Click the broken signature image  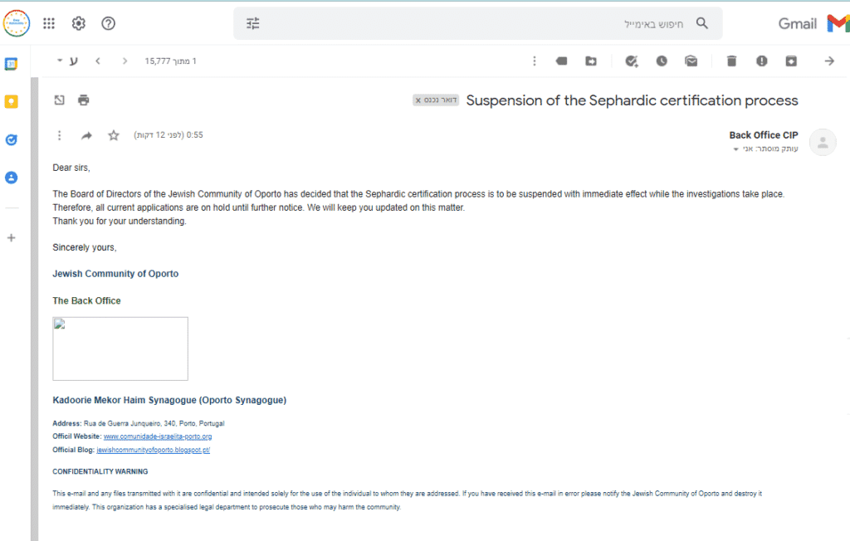point(120,348)
